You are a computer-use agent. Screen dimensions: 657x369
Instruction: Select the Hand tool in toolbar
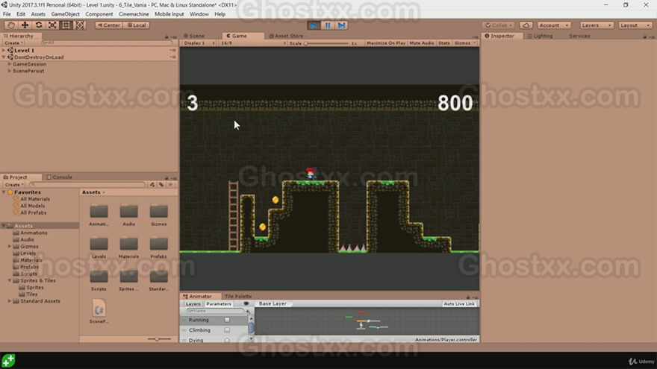coord(11,25)
